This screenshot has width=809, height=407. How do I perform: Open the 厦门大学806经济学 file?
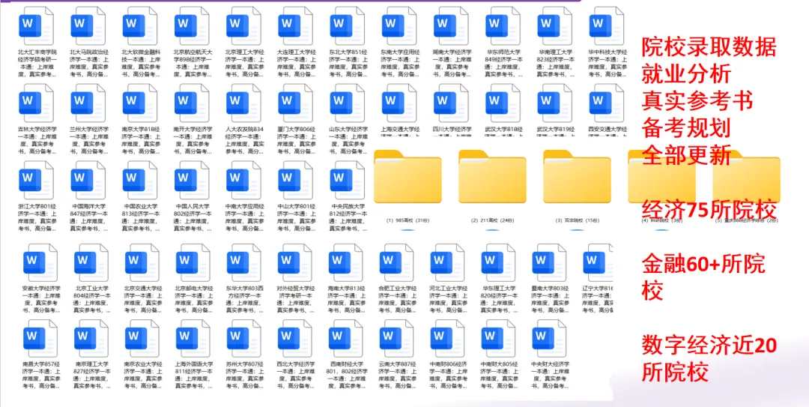click(296, 102)
